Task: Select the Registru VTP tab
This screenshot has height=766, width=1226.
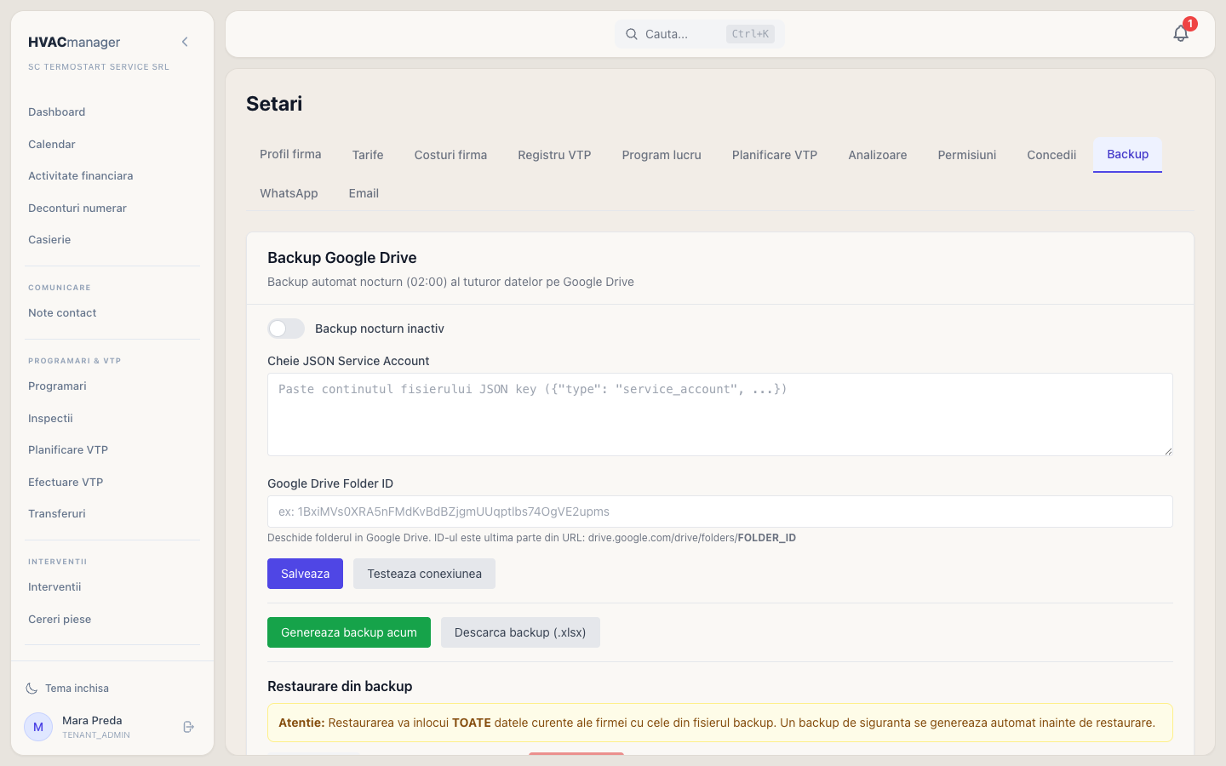Action: 554,155
